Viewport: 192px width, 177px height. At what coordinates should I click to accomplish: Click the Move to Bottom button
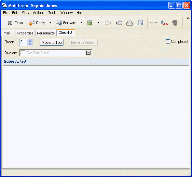[83, 43]
